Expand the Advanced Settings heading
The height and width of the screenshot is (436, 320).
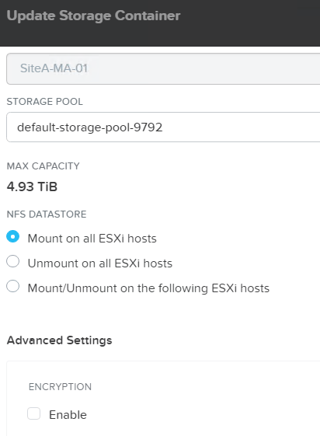click(60, 340)
